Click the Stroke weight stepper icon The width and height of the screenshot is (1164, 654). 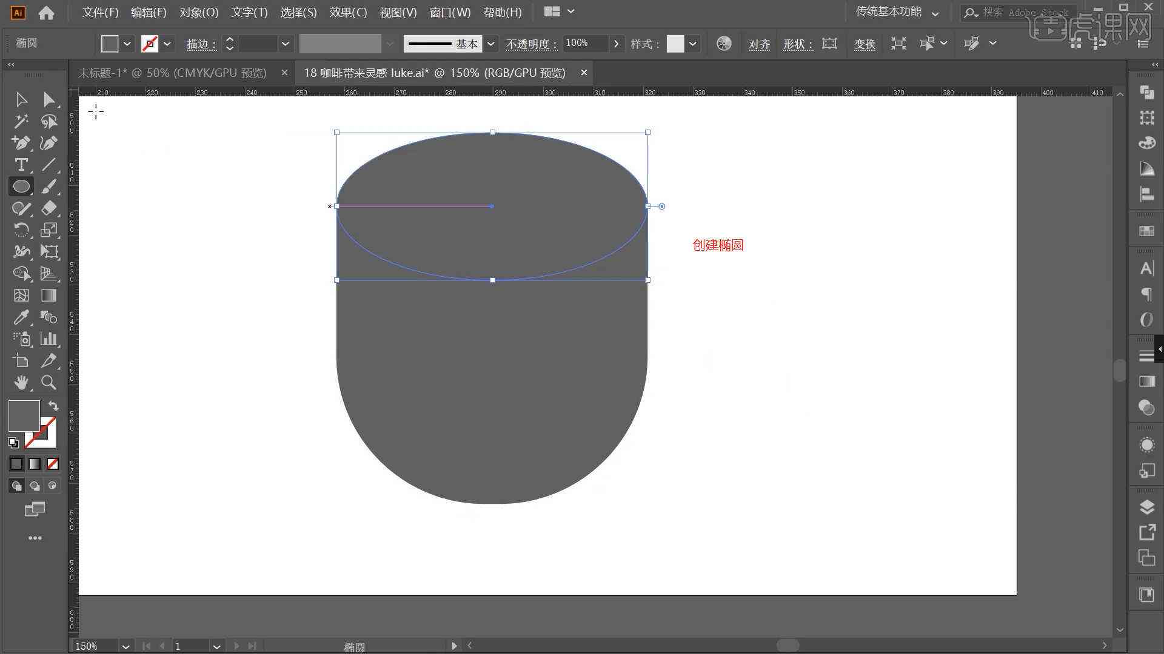(229, 43)
